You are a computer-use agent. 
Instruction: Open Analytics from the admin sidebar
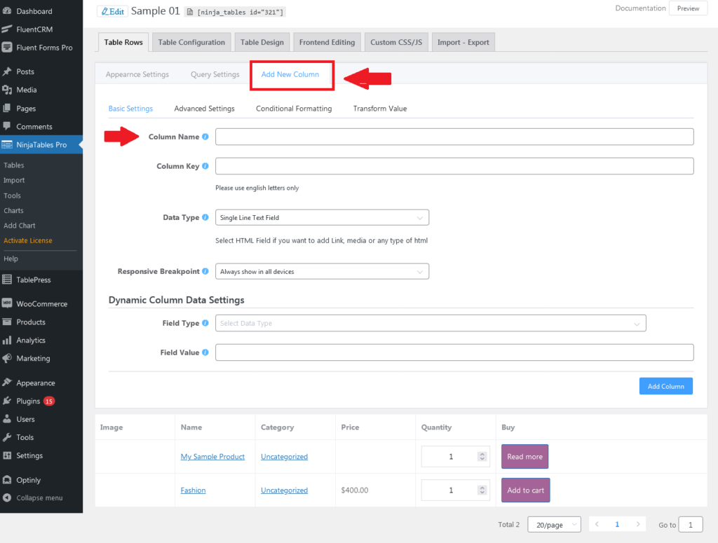[x=34, y=341]
